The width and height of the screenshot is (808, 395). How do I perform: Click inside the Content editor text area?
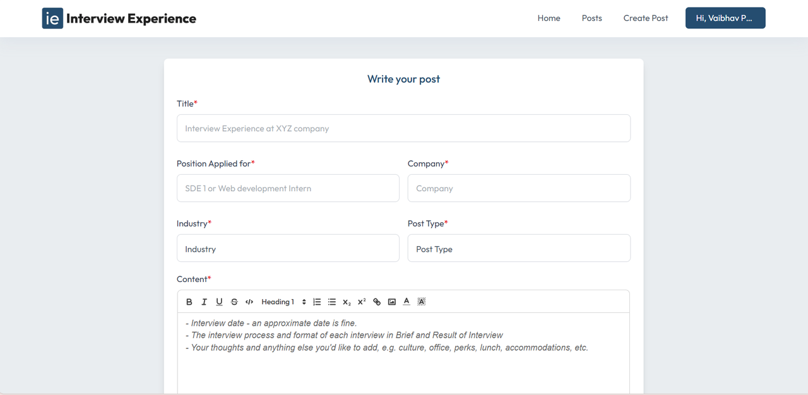(x=403, y=353)
